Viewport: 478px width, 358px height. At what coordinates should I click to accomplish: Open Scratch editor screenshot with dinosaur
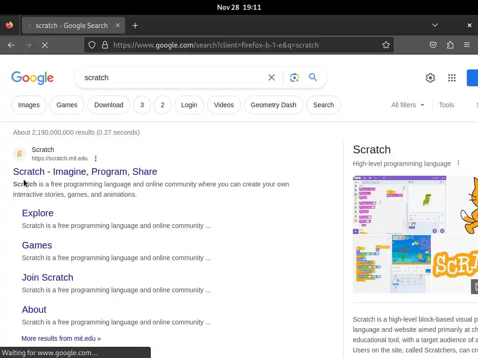pyautogui.click(x=400, y=205)
